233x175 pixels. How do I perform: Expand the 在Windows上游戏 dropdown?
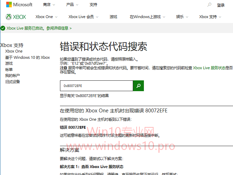click(x=147, y=17)
